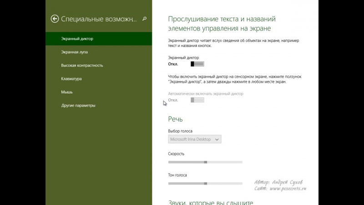Viewport: 364px width, 205px height.
Task: Open the Мышь settings section
Action: coord(99,92)
